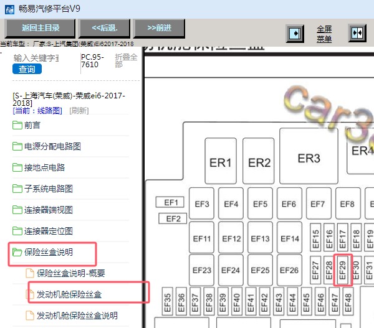Click fuse EF25 in the diagram
Screen dimensions: 374x328
coord(260,270)
